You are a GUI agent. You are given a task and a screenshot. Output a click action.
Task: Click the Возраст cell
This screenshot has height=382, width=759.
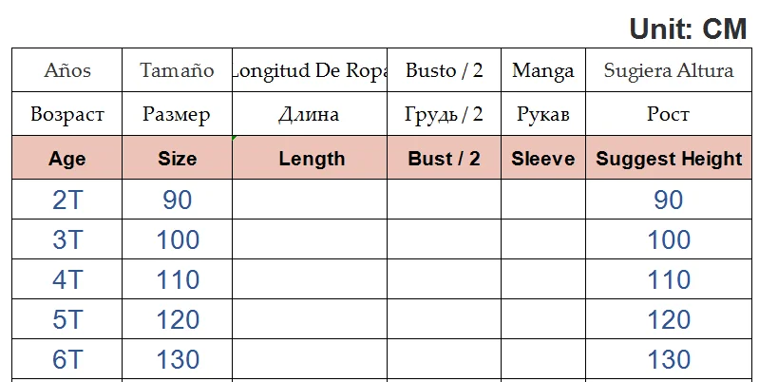click(x=67, y=115)
